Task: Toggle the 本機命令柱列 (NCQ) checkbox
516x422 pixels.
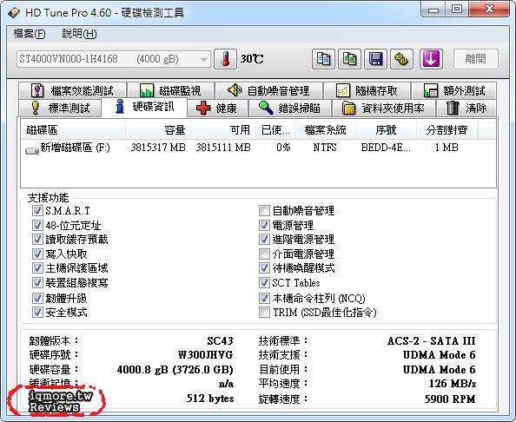Action: tap(264, 298)
